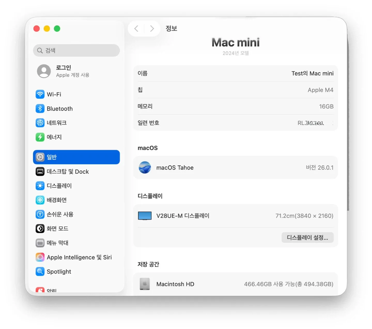Open 메뉴 막대 settings item
This screenshot has width=372, height=329.
pyautogui.click(x=57, y=243)
